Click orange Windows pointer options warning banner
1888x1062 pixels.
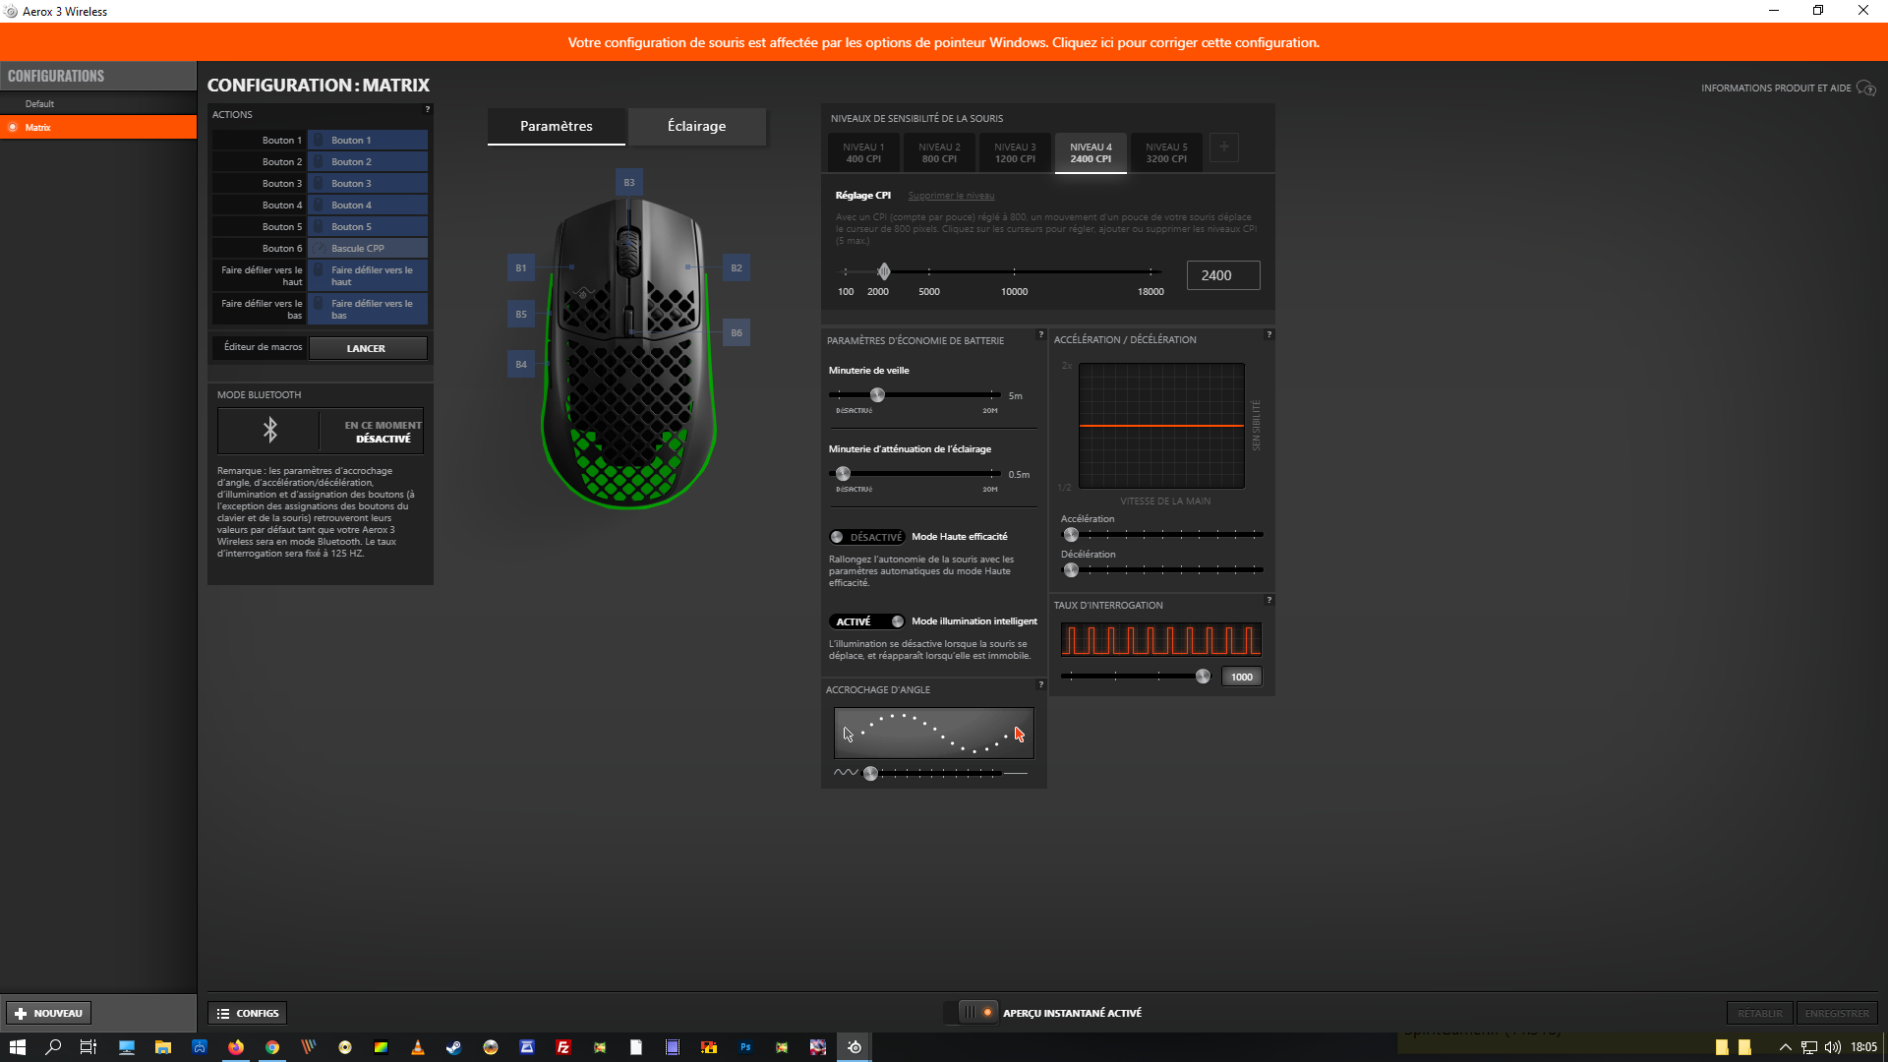[x=944, y=42]
